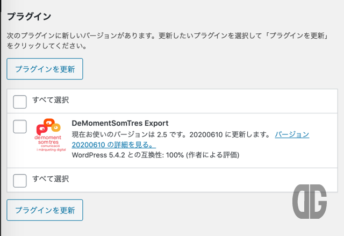Click the bottom すべて選択 label text

pyautogui.click(x=51, y=179)
